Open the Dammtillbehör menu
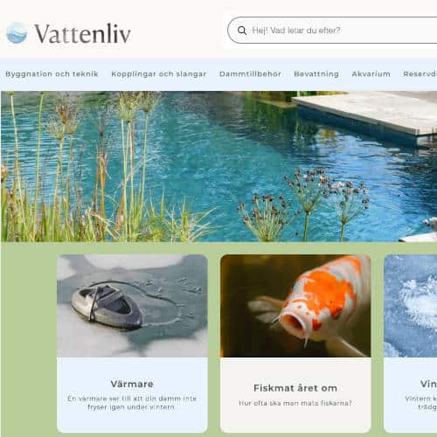 point(250,74)
